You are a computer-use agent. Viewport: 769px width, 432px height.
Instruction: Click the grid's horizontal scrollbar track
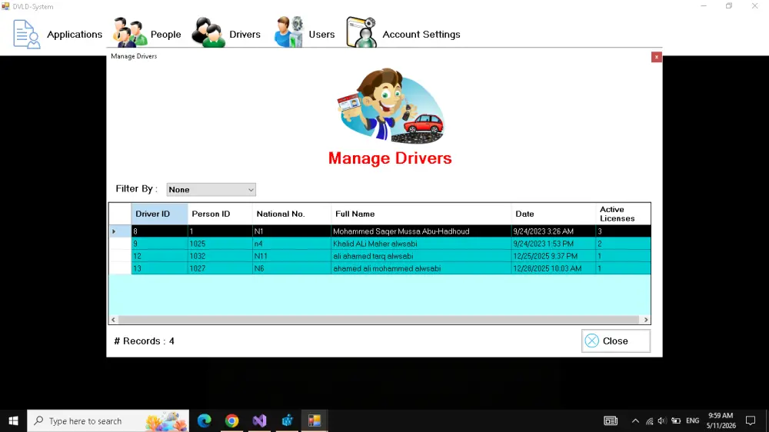[x=379, y=320]
